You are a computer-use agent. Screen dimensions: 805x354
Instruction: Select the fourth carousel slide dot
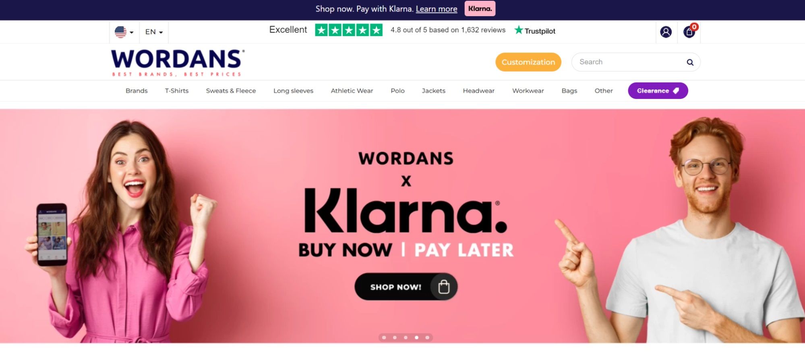(x=416, y=338)
